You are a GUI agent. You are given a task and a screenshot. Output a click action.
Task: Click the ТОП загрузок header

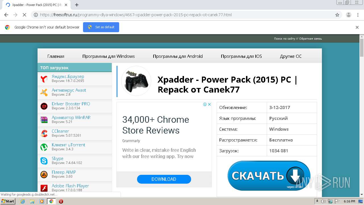pyautogui.click(x=75, y=67)
